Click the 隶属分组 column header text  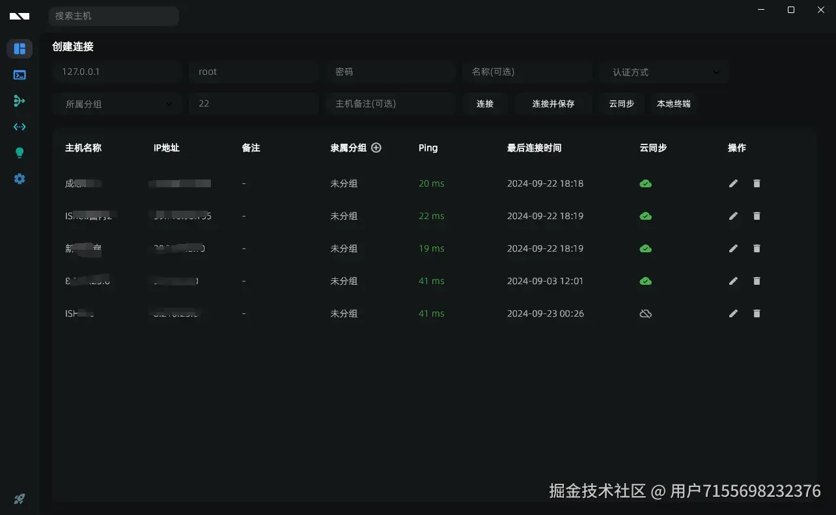point(348,148)
